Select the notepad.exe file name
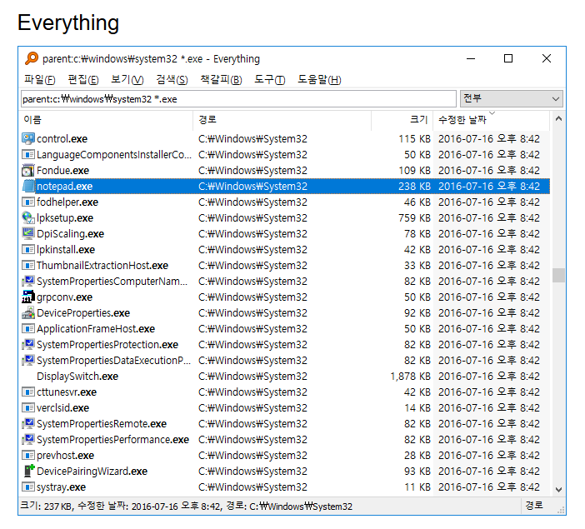 click(x=64, y=186)
